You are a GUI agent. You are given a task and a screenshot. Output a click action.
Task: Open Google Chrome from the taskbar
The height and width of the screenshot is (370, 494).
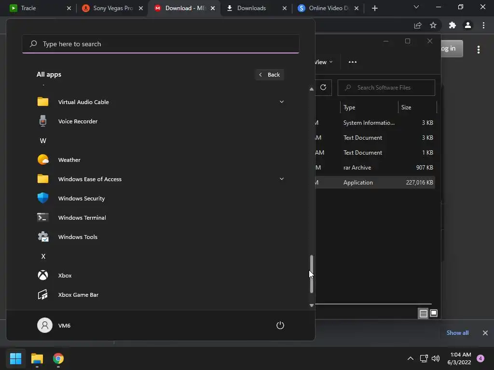[x=58, y=358]
